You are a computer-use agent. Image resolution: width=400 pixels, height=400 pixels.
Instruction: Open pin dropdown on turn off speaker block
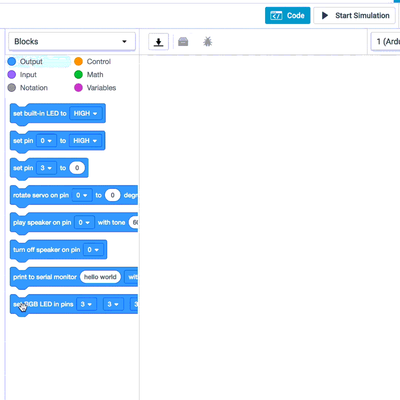coord(93,249)
